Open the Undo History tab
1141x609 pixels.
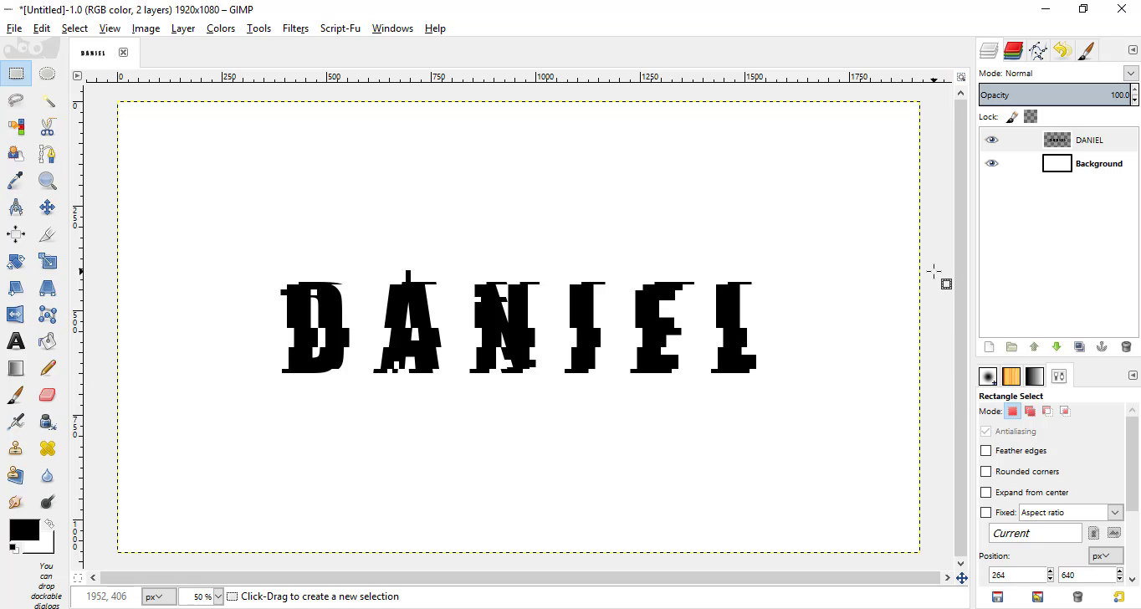1062,49
